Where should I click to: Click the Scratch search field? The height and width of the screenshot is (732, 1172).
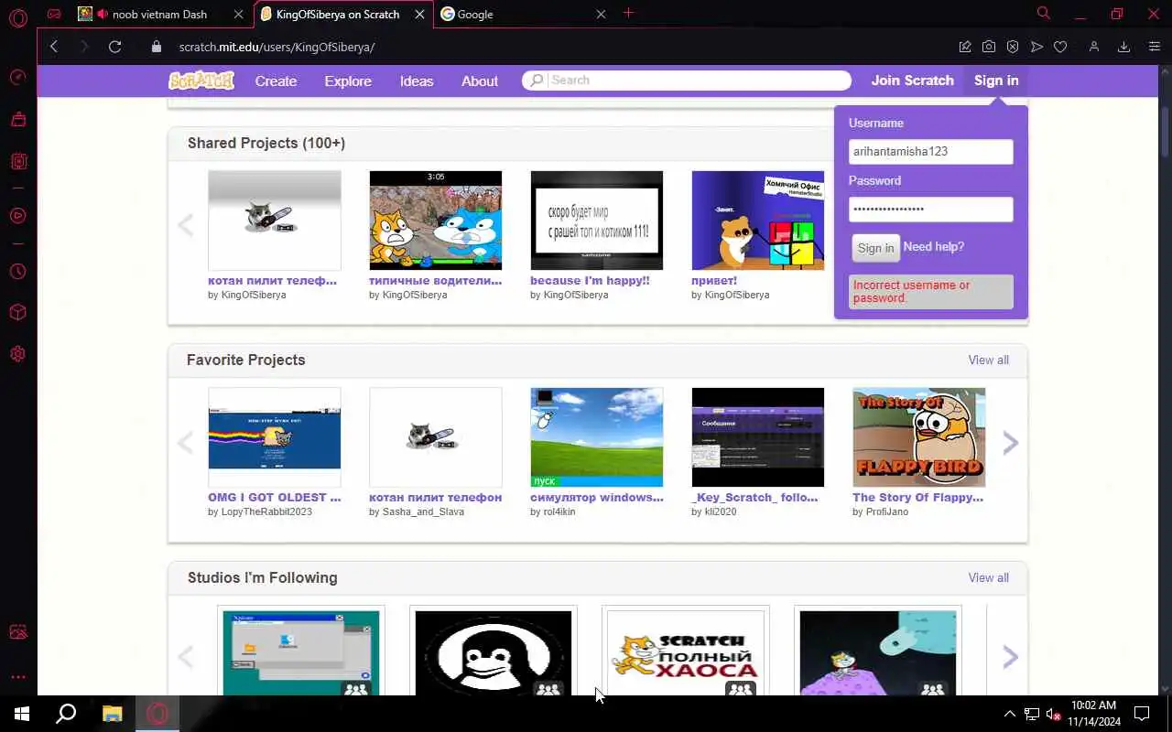[x=687, y=81]
